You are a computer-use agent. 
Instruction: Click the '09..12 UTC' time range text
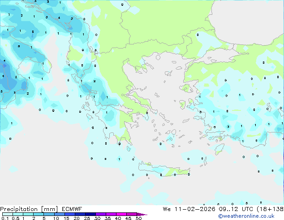[236, 209]
